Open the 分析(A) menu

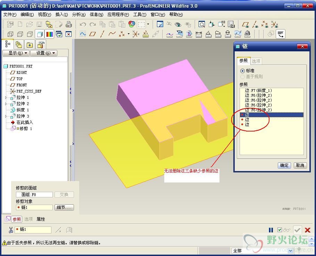pyautogui.click(x=79, y=15)
